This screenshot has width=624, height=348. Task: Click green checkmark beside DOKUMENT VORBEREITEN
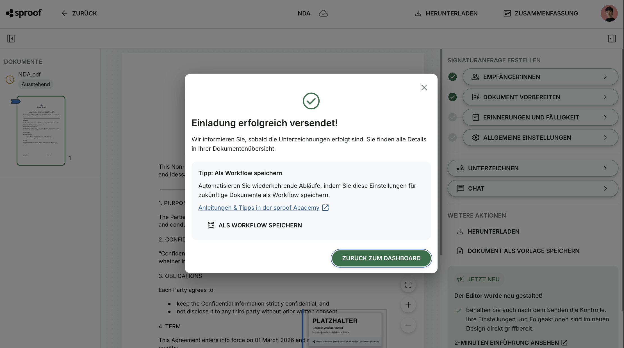click(x=452, y=97)
